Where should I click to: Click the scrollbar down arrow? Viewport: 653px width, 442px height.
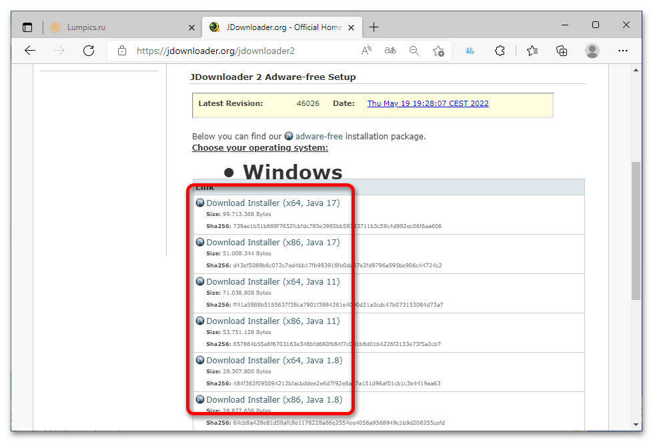pos(636,425)
